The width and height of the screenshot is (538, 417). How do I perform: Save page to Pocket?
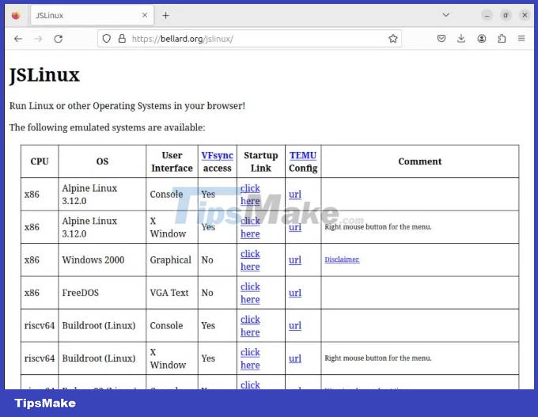point(441,39)
